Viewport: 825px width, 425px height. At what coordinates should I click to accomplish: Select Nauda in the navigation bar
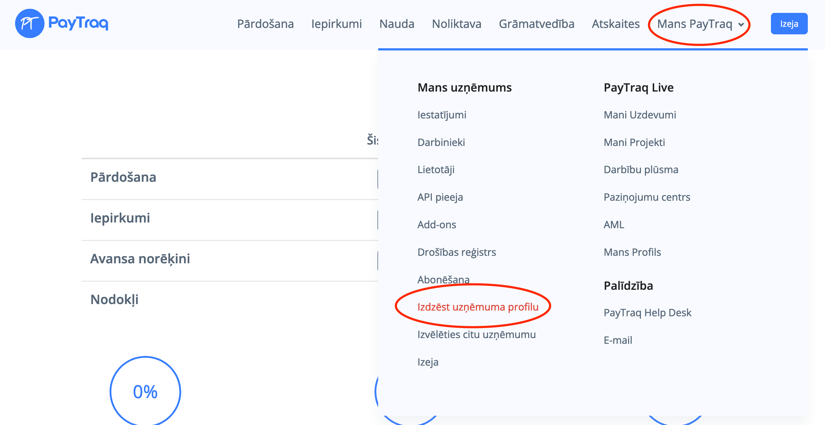[x=397, y=24]
